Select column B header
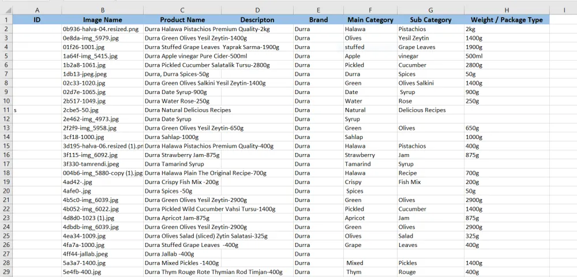 tap(102, 10)
